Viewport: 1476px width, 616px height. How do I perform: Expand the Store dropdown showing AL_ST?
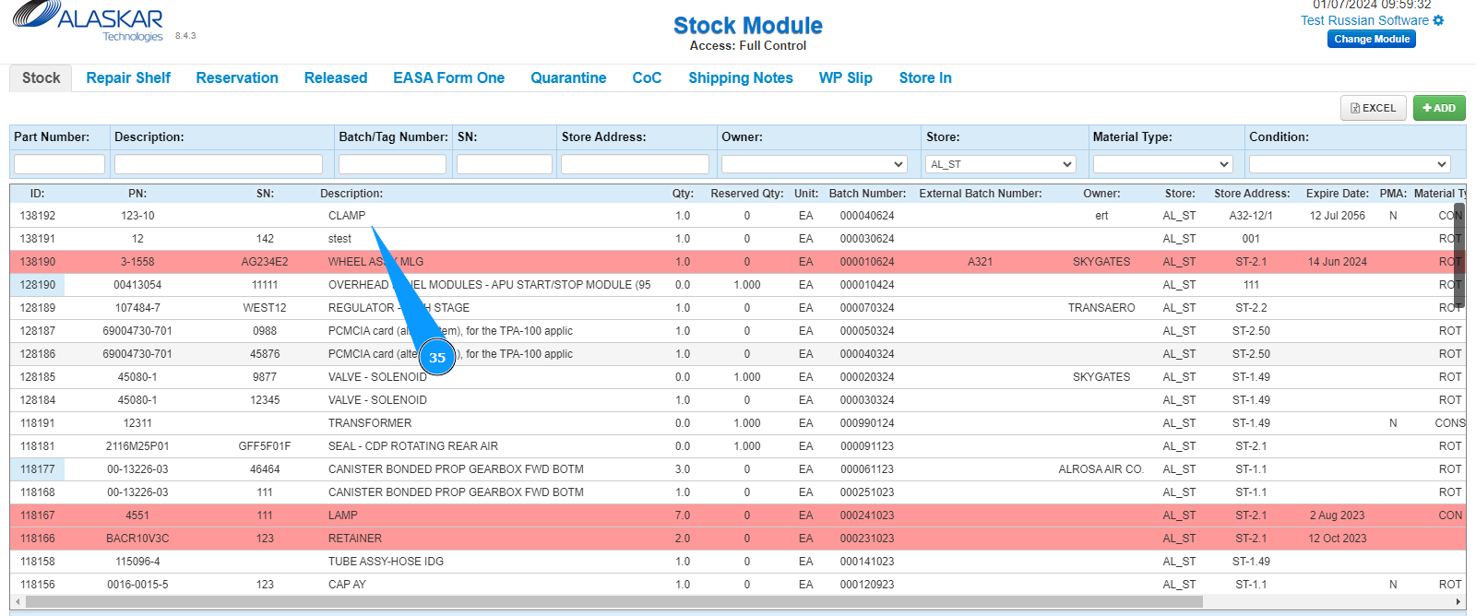coord(1001,164)
